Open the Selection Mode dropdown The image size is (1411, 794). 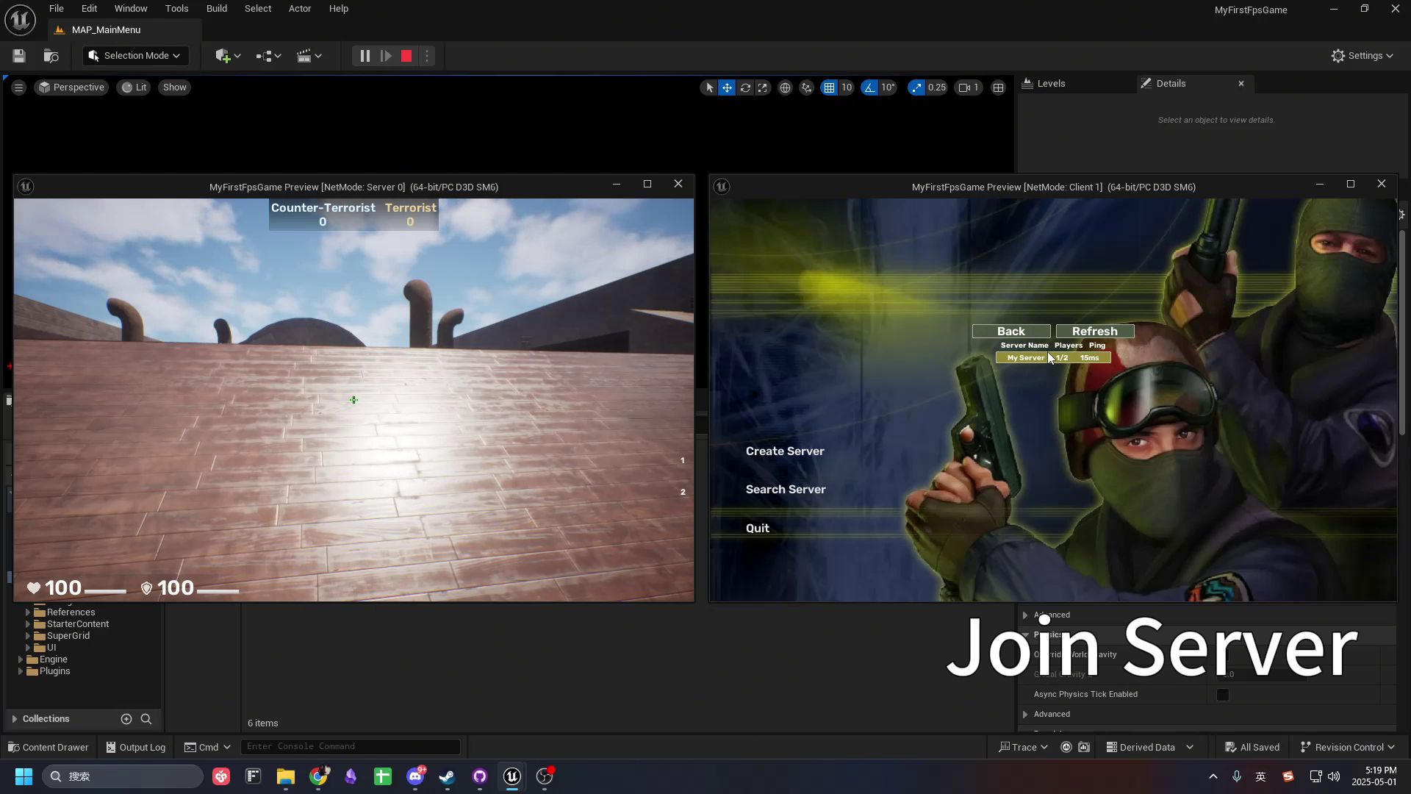(135, 56)
